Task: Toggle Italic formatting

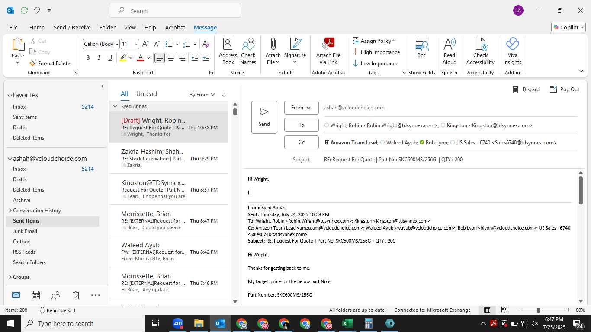Action: pos(99,58)
